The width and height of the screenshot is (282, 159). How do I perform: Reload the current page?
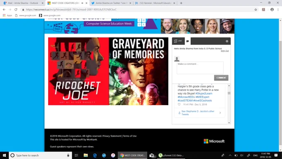coord(16,10)
